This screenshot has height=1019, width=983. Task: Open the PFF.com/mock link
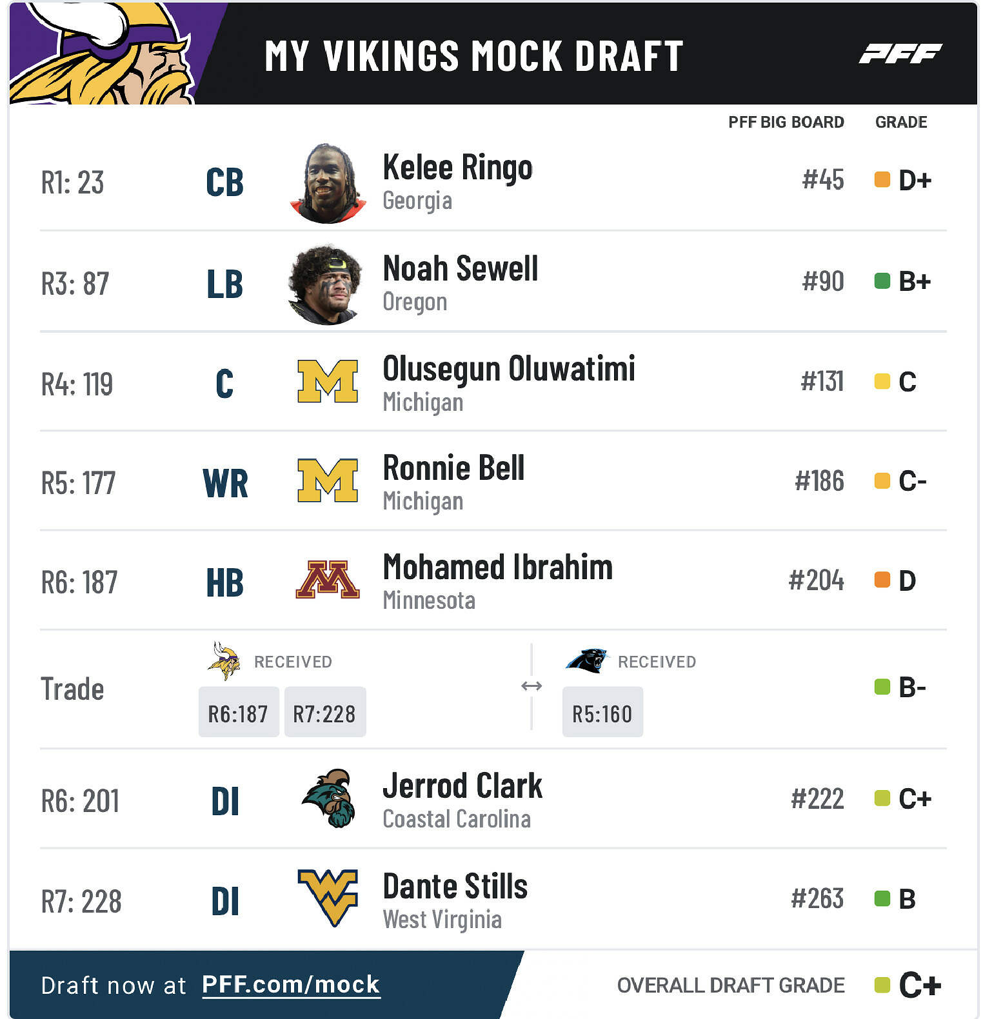pos(291,985)
